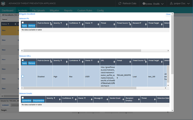193x120 pixels.
Task: Click the Juniper logo icon
Action: [3, 3]
